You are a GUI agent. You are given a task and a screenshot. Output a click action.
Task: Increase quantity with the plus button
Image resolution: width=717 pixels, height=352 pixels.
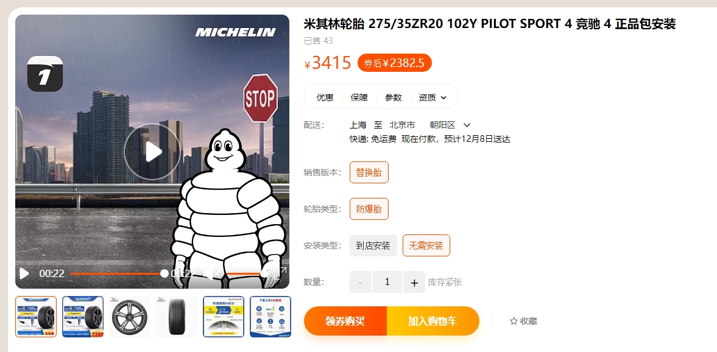click(x=414, y=282)
